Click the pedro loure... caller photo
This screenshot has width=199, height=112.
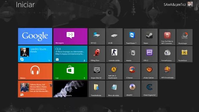pos(25,52)
